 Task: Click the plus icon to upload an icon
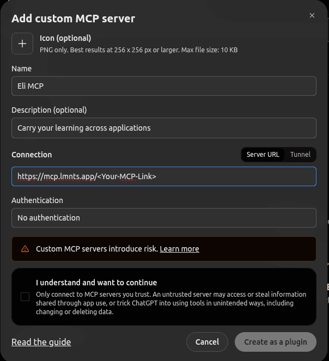[22, 44]
